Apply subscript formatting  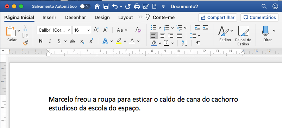(x=82, y=41)
